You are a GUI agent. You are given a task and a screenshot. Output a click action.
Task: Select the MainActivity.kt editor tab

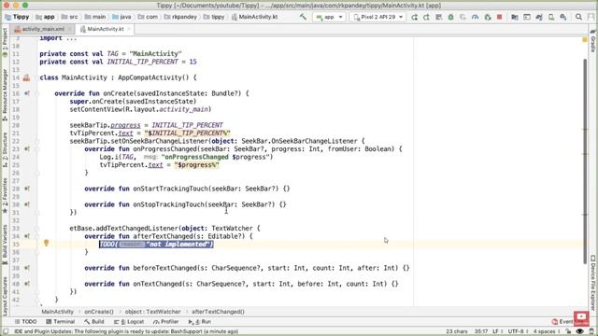click(105, 29)
